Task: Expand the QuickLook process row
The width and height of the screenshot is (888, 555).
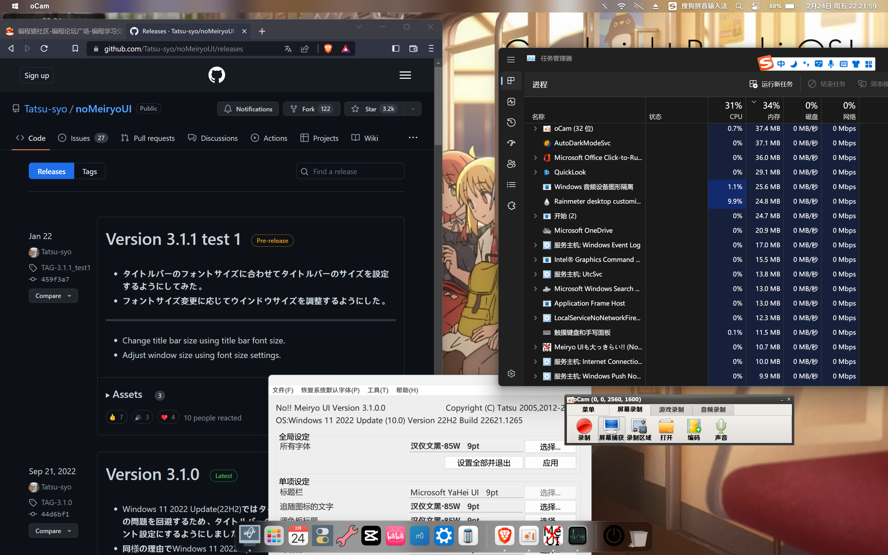Action: pyautogui.click(x=535, y=172)
